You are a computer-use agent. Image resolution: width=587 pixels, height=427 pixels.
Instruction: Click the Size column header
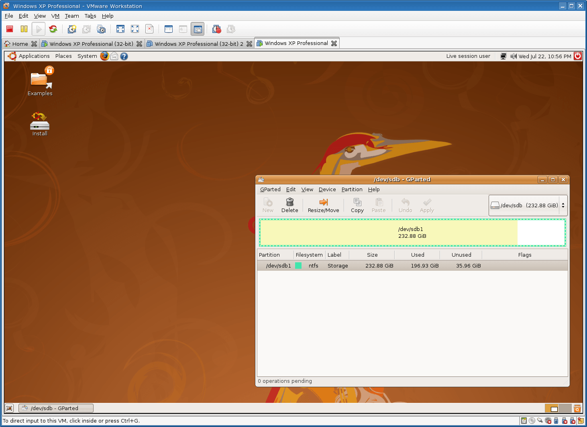tap(372, 255)
